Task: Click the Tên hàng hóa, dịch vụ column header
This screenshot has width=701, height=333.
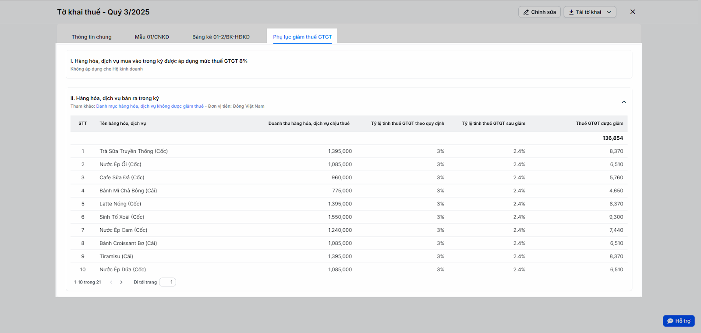Action: pos(123,124)
